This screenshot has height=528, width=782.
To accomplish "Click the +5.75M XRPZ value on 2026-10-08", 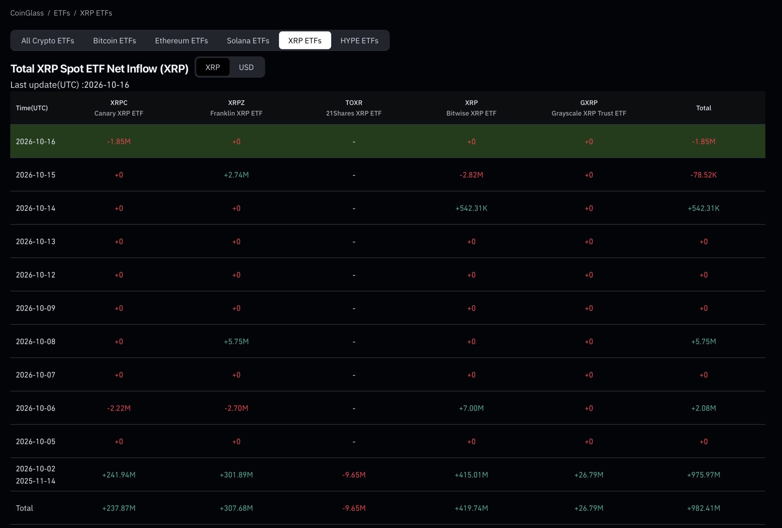I will 236,341.
